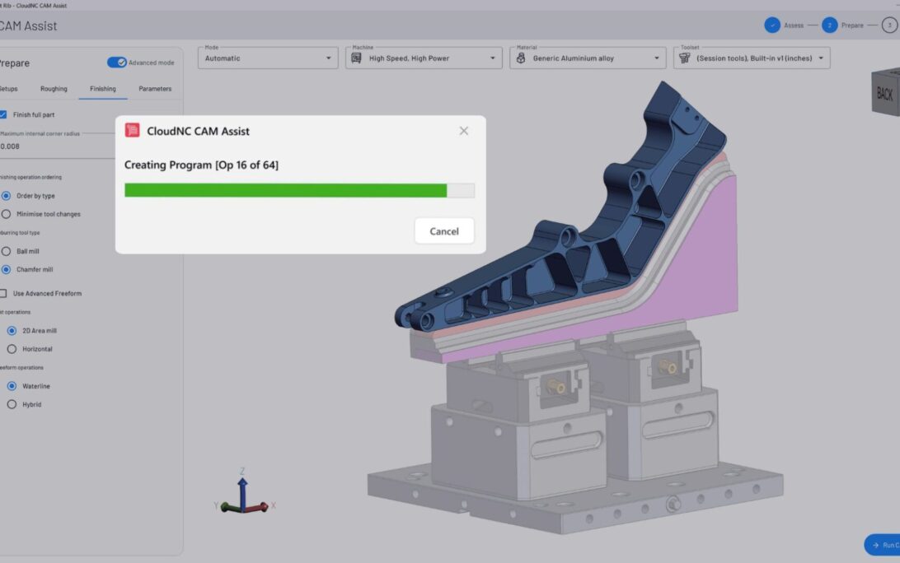The height and width of the screenshot is (563, 900).
Task: Open the Material dropdown Generic Aluminium alloy
Action: click(x=588, y=58)
